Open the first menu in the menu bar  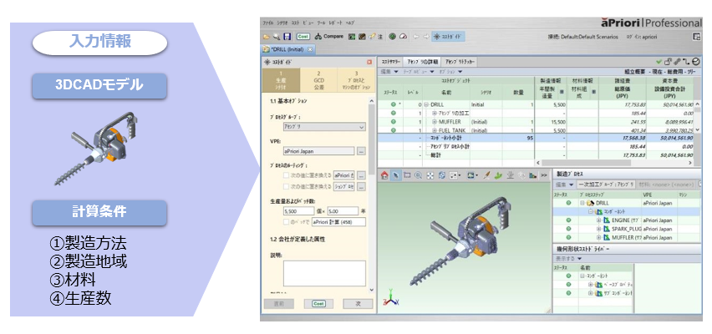coord(268,23)
